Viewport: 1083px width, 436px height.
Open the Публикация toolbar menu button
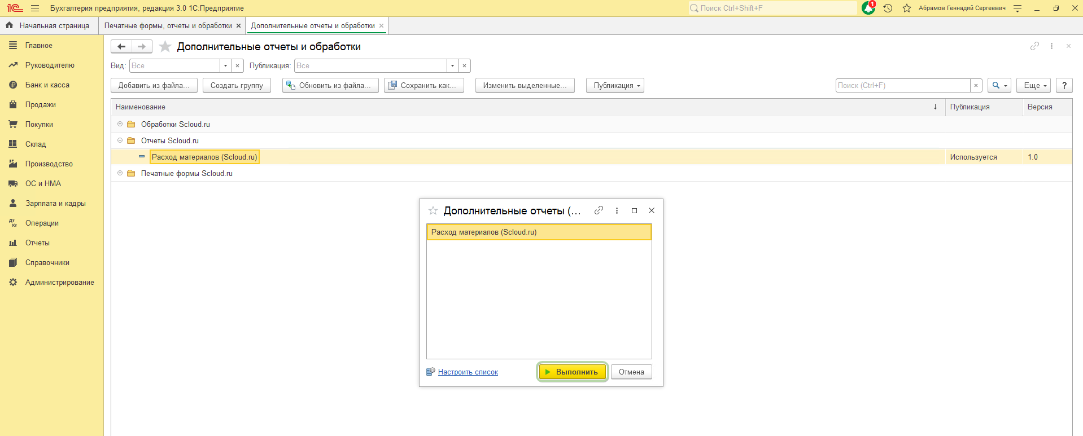click(x=615, y=86)
